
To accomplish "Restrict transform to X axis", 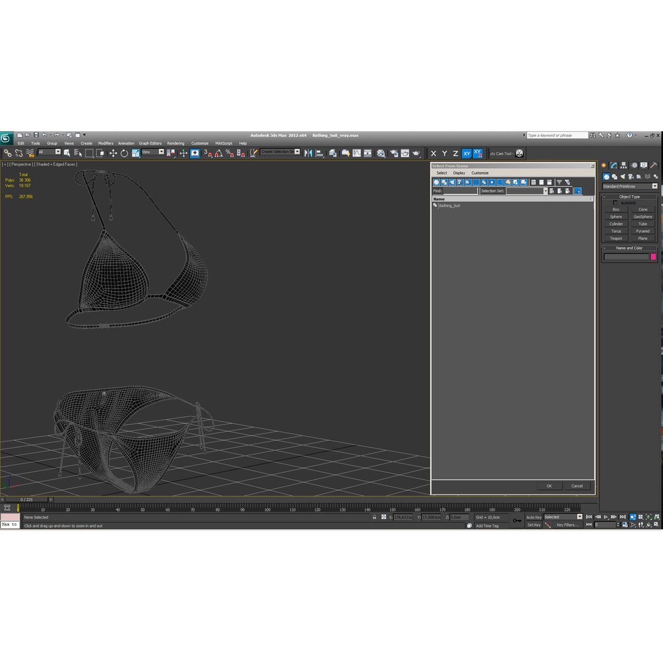I will 433,153.
